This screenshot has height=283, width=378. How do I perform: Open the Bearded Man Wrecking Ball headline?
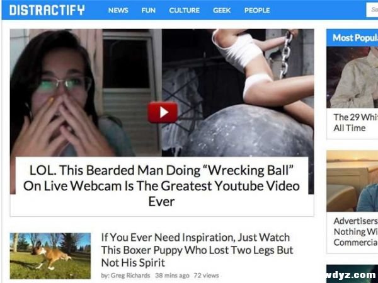(162, 186)
